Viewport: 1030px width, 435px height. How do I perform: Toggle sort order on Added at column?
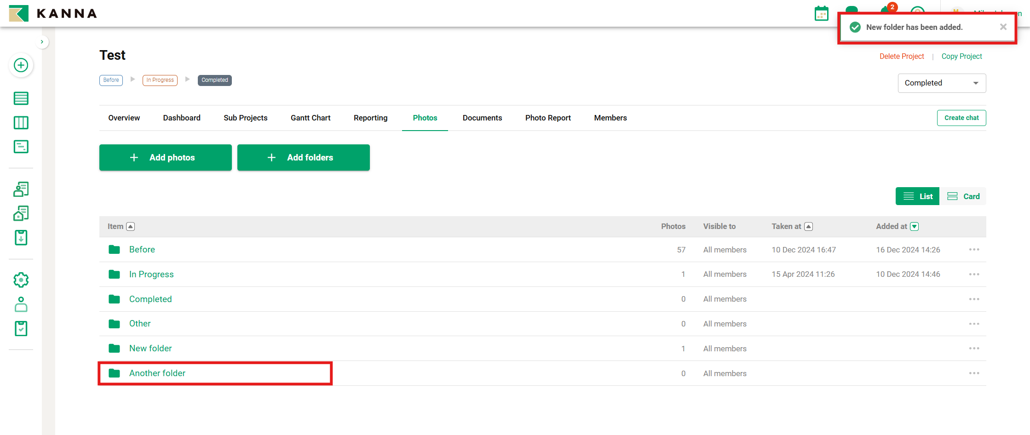915,226
